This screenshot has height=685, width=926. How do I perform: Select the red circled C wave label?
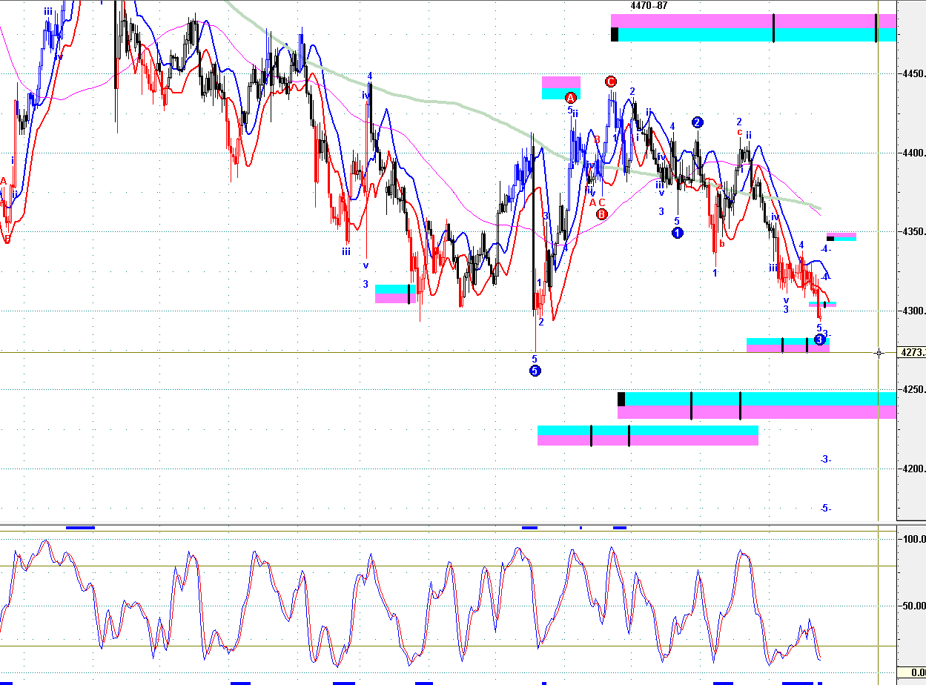[611, 82]
